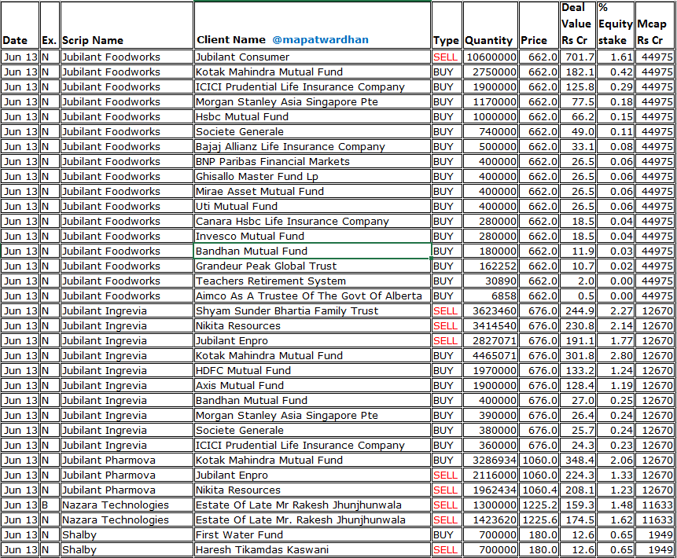This screenshot has width=677, height=558.
Task: Click equity stake cell 2.80
Action: (x=616, y=355)
